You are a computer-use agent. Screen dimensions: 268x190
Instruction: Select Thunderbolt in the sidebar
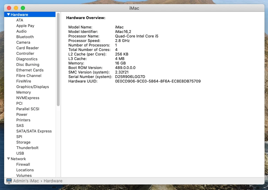[x=27, y=148]
